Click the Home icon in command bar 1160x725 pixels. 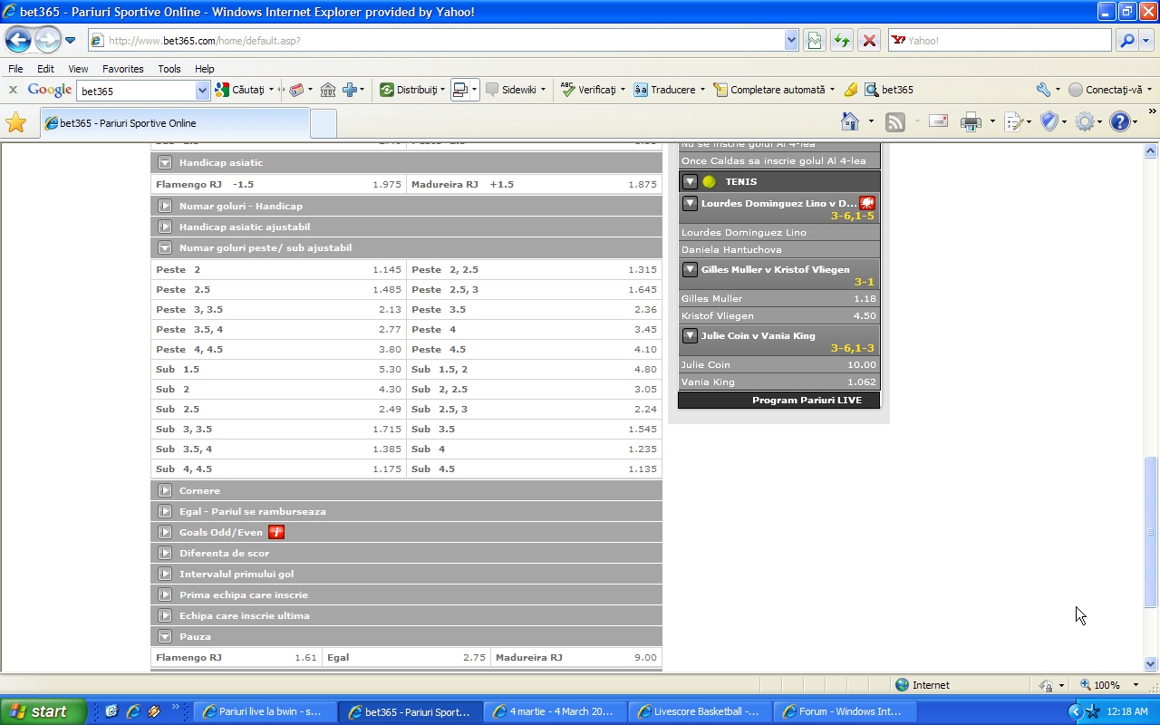[x=850, y=121]
